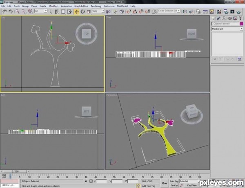Switch to the Motion command panel tab
The image size is (245, 188).
[229, 18]
